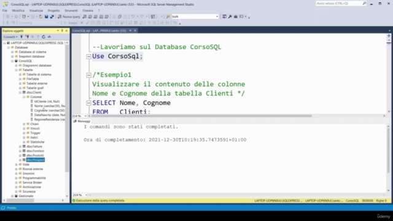This screenshot has width=393, height=221.
Task: Click the Open File folder icon
Action: 41,17
